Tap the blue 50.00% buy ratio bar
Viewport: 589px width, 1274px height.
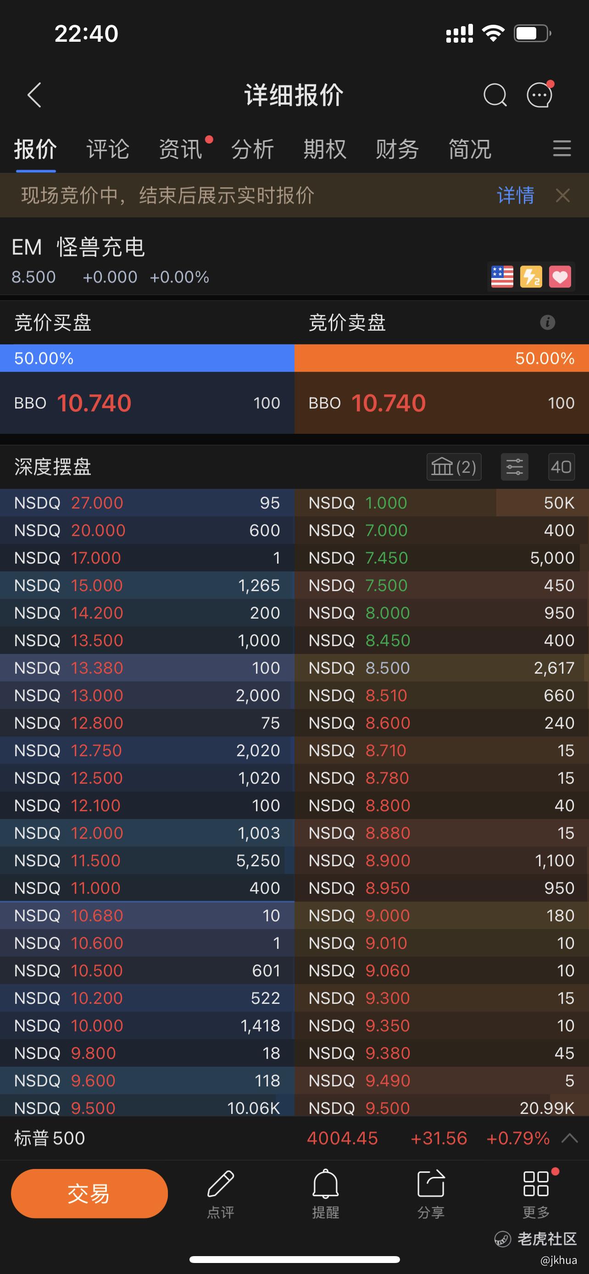click(147, 358)
